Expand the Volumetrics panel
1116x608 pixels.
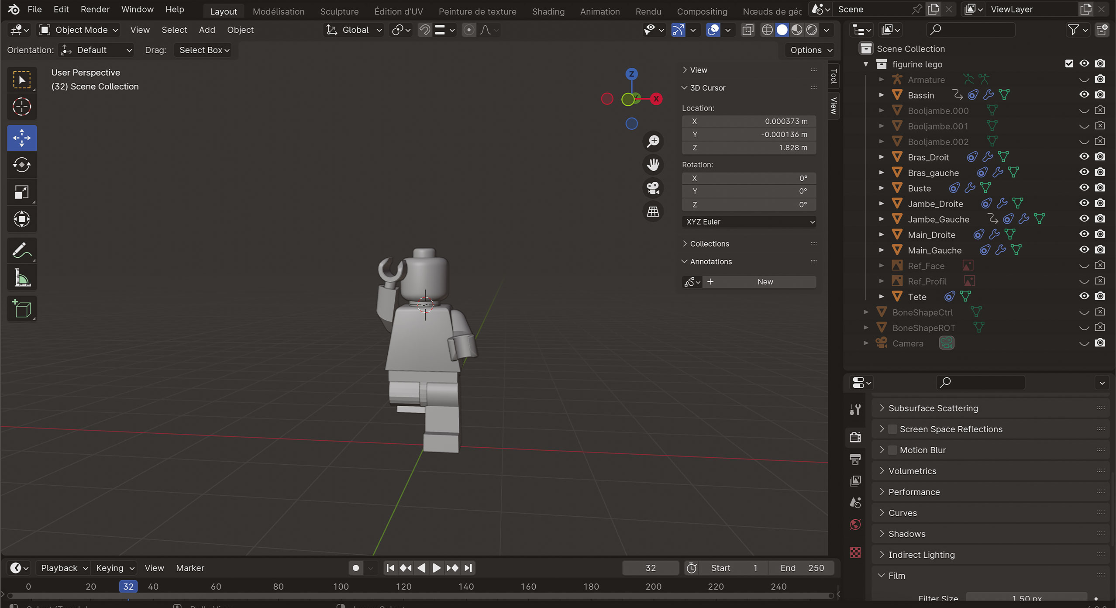[x=912, y=471]
